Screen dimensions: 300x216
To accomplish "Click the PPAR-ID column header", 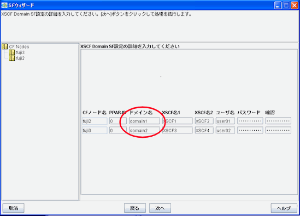I will tap(117, 113).
